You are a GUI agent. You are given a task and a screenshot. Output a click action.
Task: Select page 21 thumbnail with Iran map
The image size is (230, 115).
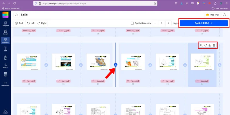pos(98,62)
